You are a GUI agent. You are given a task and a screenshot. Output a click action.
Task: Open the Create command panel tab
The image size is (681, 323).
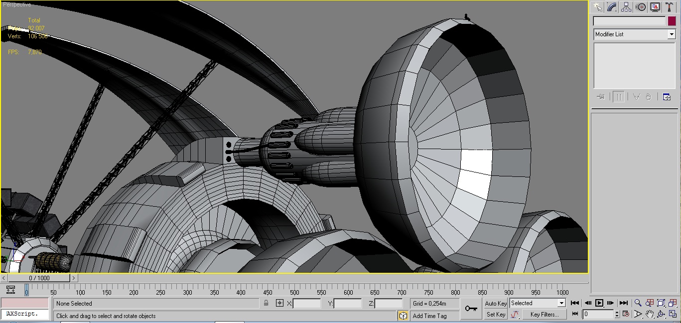click(x=597, y=7)
